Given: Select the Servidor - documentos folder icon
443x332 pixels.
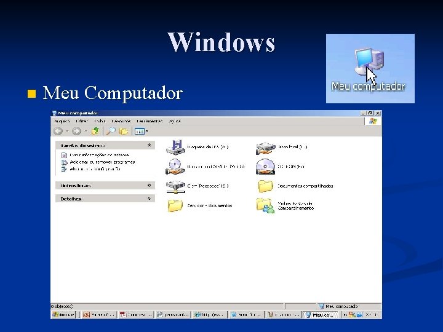Looking at the screenshot, I should (175, 206).
